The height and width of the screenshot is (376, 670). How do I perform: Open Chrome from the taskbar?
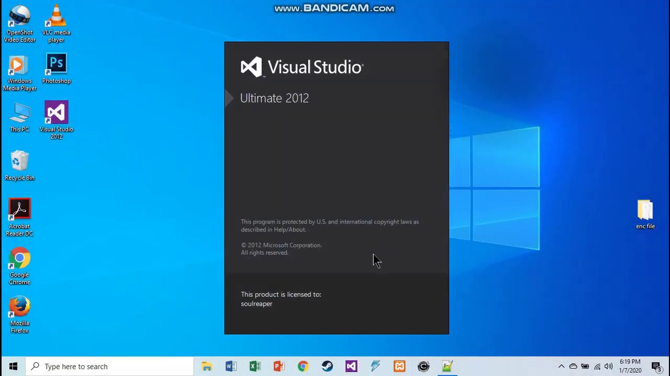tap(303, 367)
